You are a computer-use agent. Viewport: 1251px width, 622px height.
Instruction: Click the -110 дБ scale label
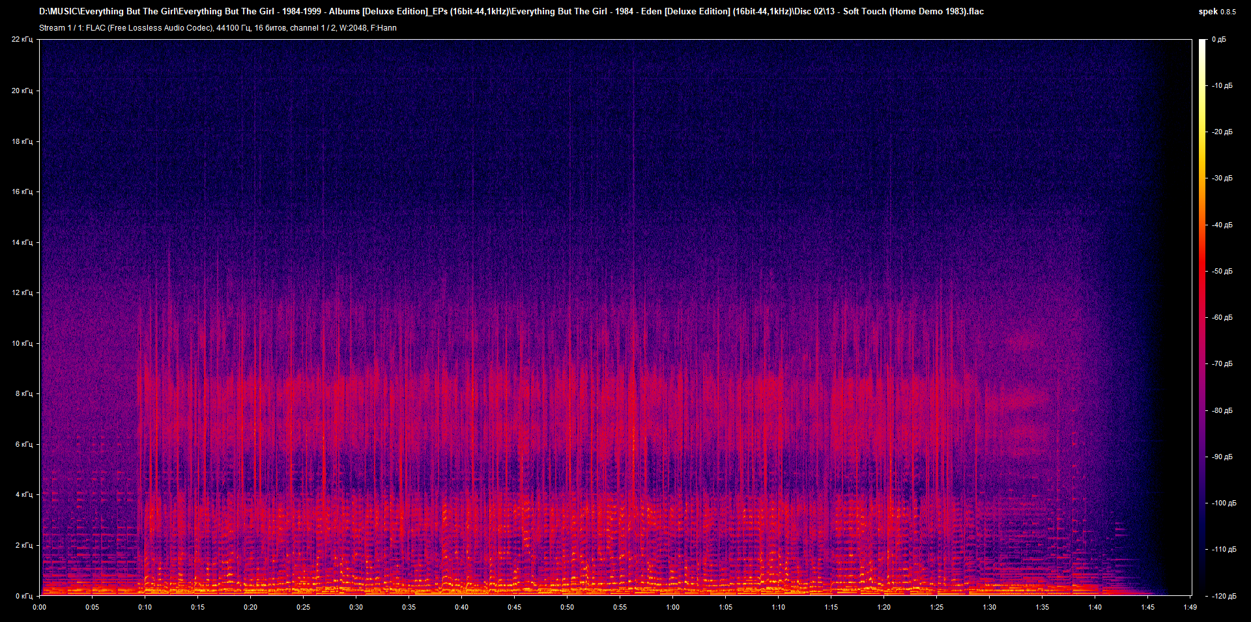point(1224,550)
